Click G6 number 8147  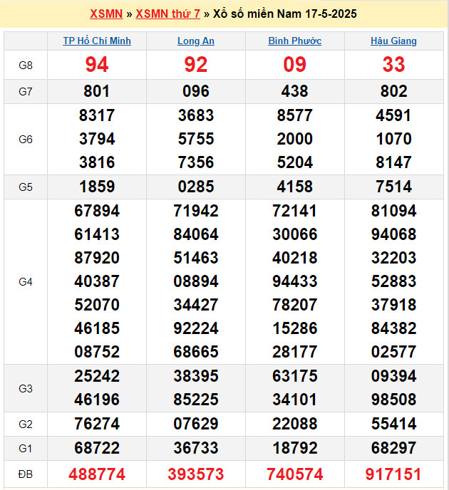(x=393, y=162)
